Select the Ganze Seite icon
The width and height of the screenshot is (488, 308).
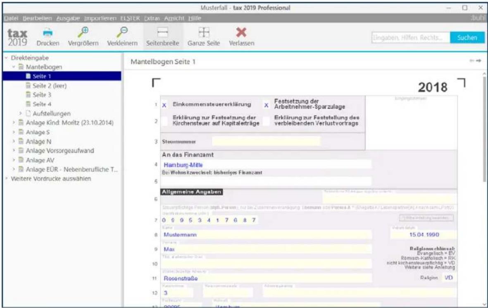[x=204, y=32]
